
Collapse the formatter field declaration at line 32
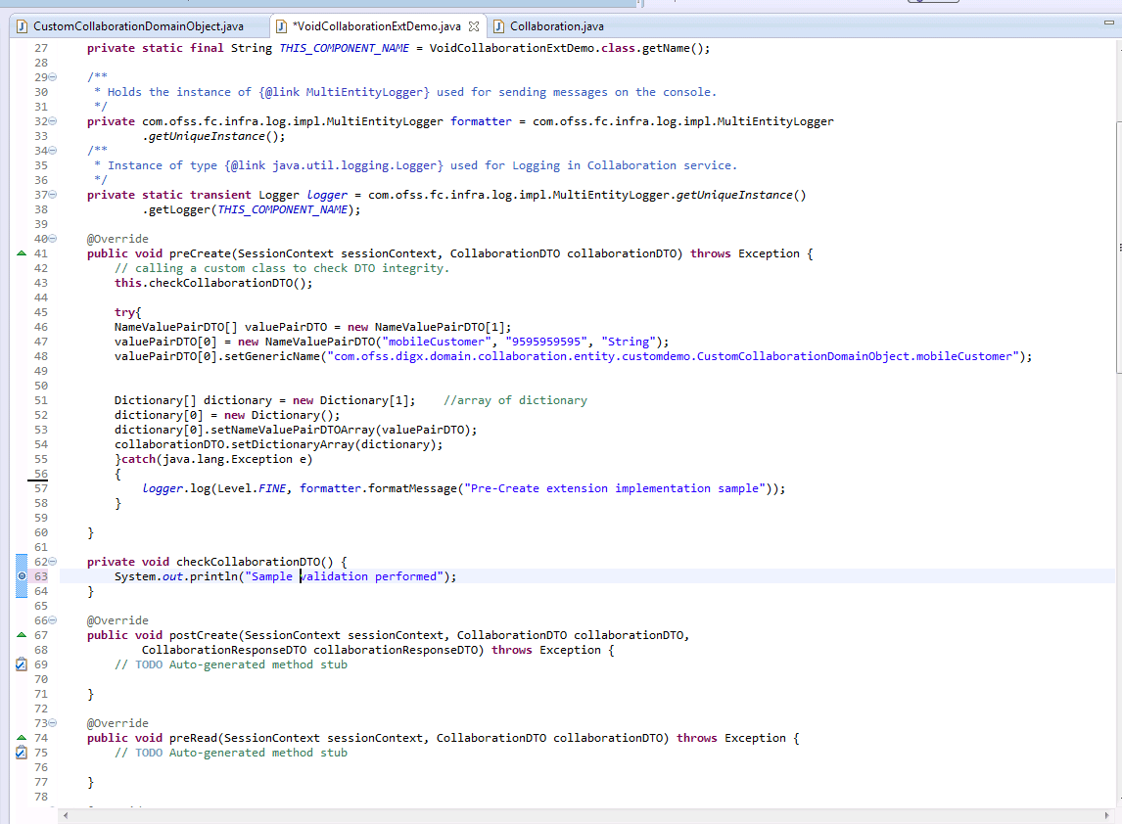pos(50,120)
